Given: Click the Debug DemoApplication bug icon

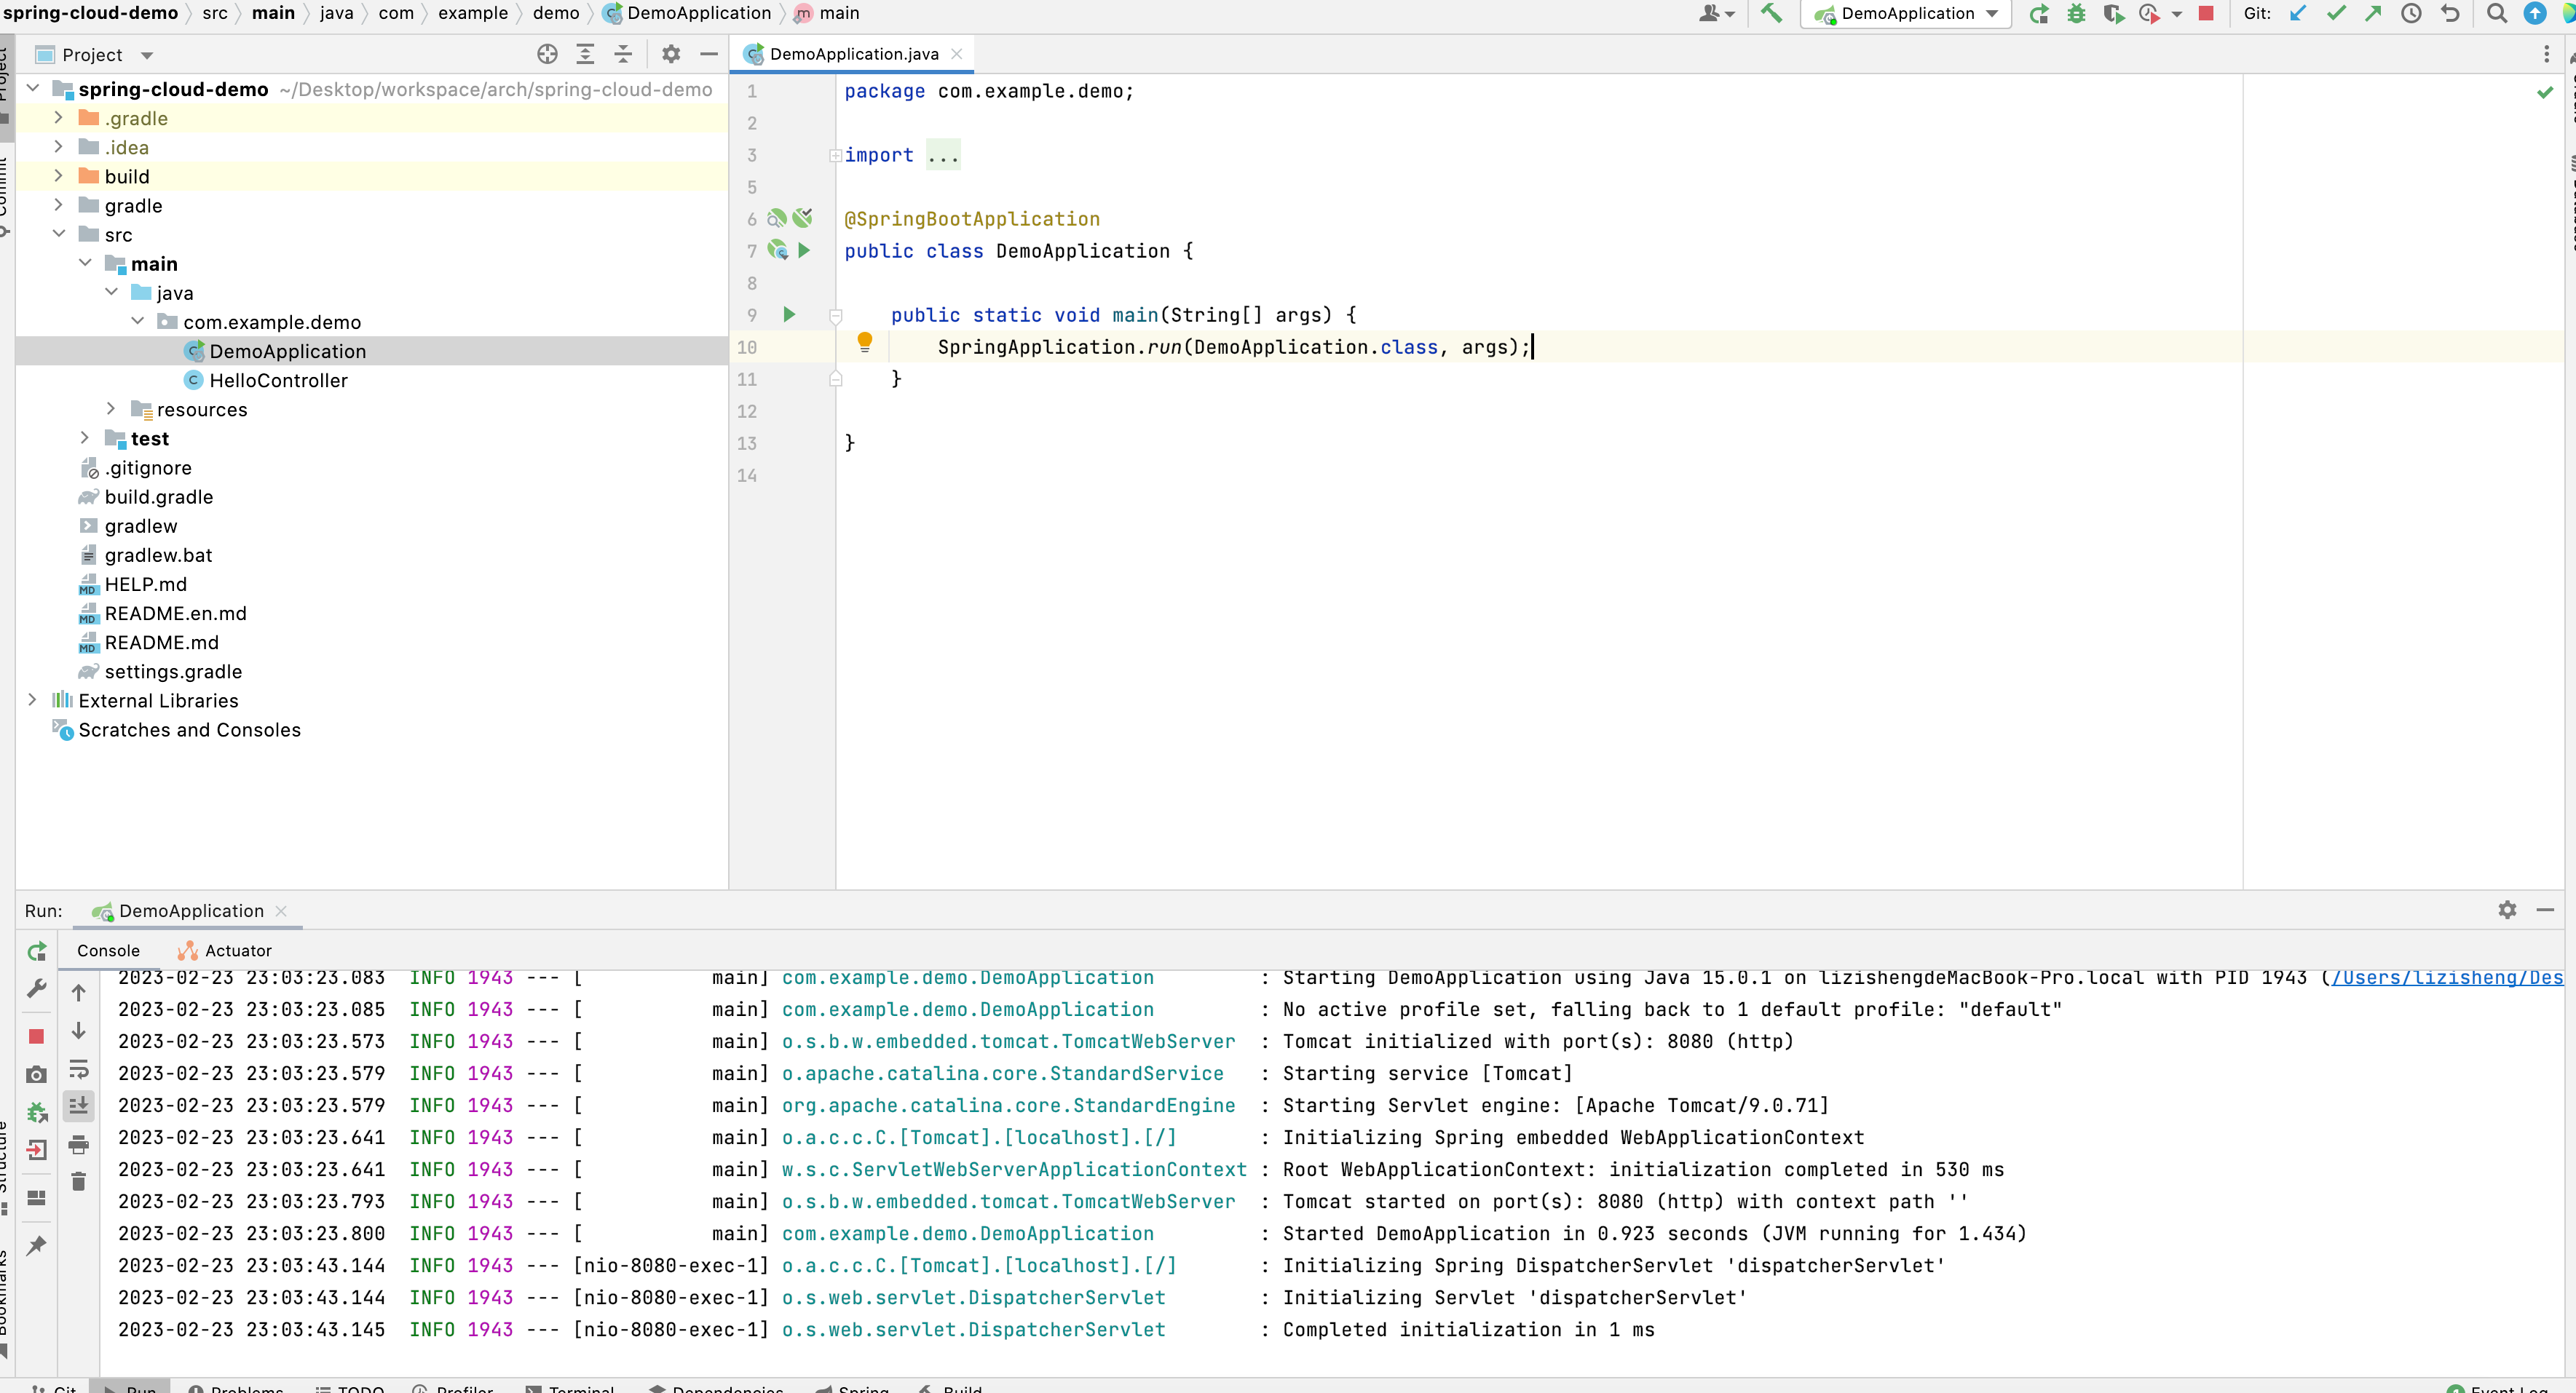Looking at the screenshot, I should click(2076, 14).
